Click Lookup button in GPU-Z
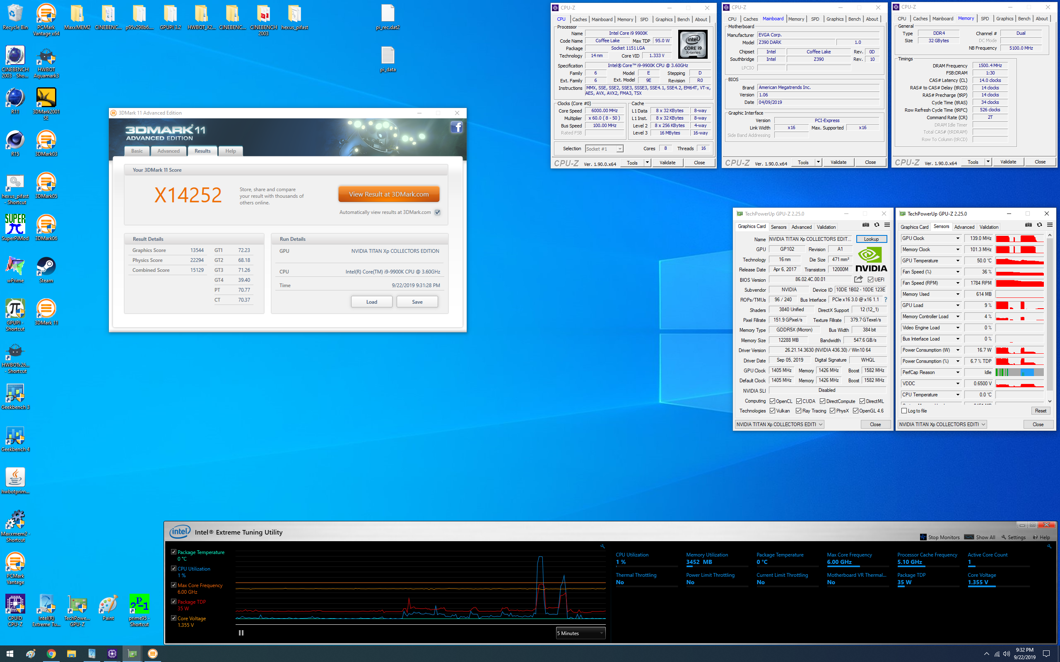 871,239
